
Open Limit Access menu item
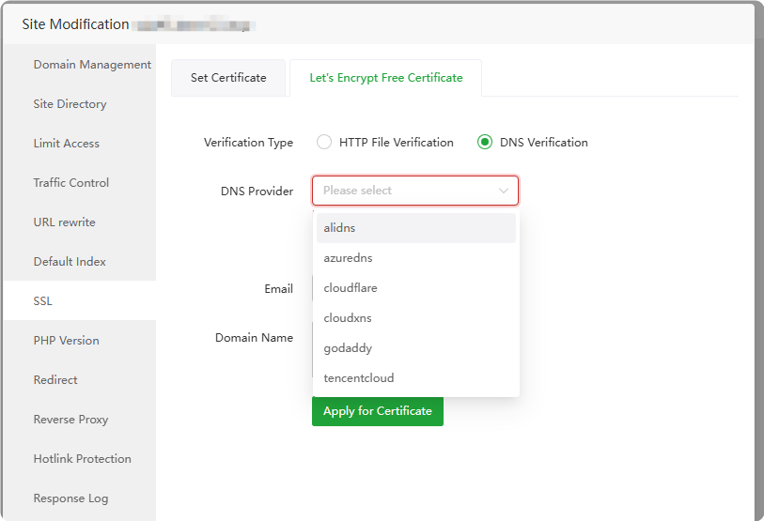(x=67, y=144)
